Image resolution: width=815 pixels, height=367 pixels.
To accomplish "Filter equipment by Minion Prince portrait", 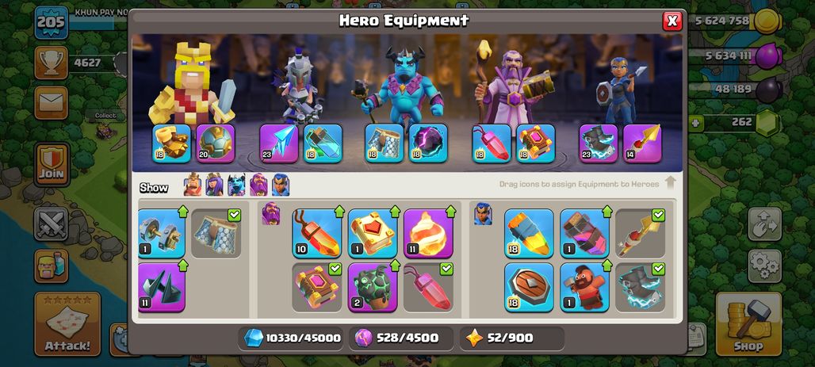I will point(236,185).
